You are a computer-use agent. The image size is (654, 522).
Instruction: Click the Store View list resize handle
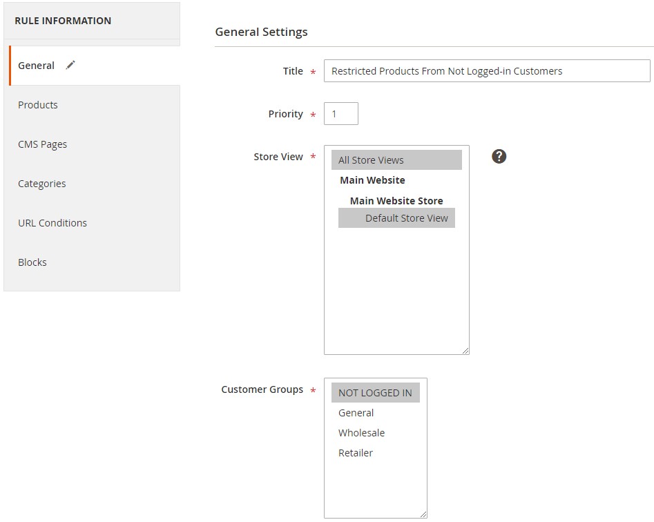pos(465,351)
